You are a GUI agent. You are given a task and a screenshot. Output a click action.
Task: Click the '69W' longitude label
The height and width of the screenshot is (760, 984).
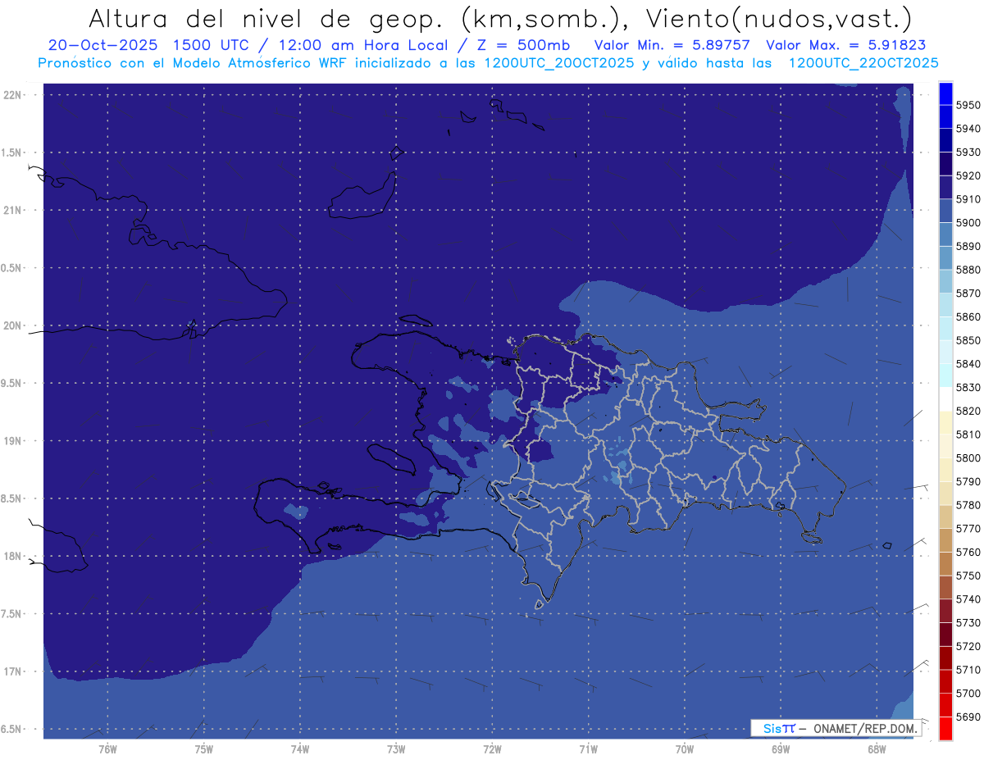point(781,749)
